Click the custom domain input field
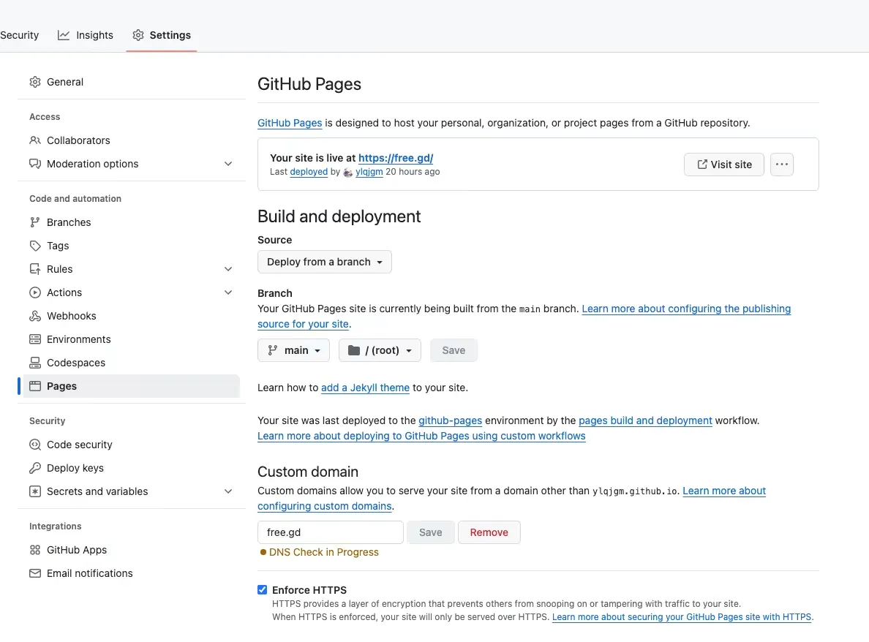869x642 pixels. click(330, 532)
